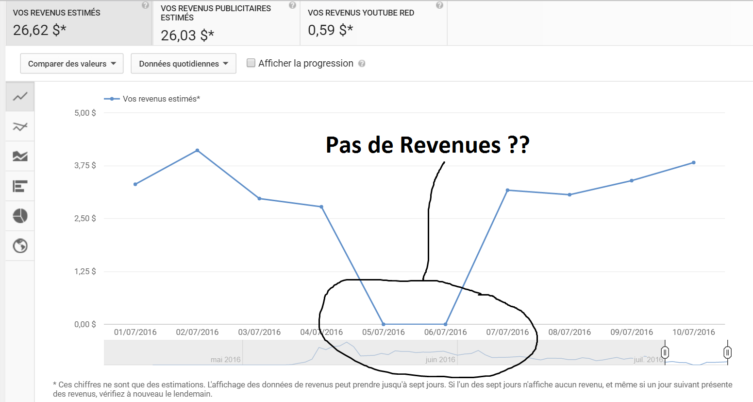753x402 pixels.
Task: Open the Comparer des valeurs dropdown
Action: pos(72,64)
